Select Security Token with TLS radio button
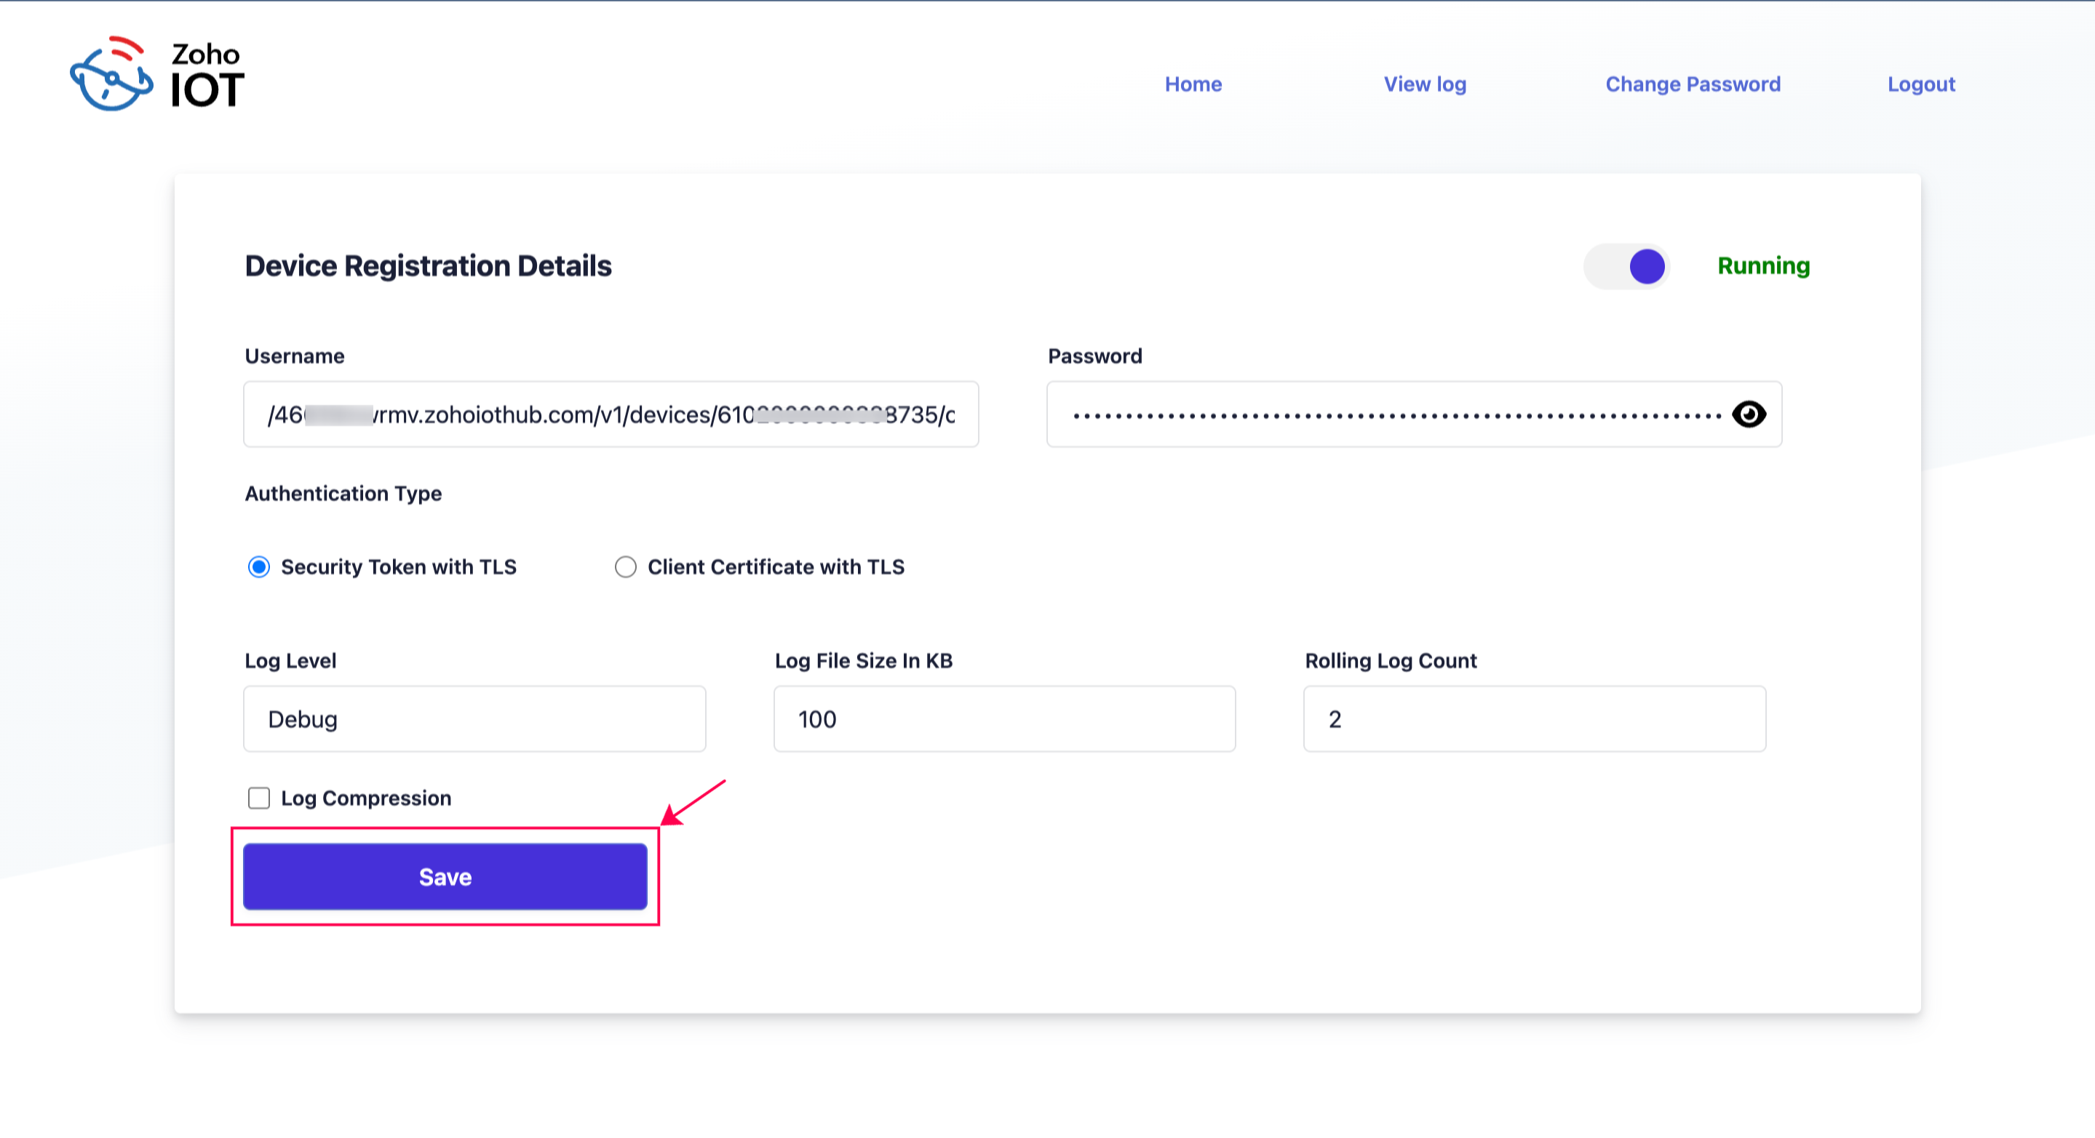This screenshot has height=1138, width=2095. pos(258,566)
